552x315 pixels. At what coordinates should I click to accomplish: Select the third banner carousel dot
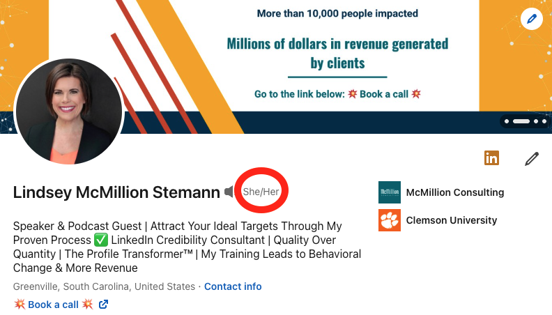536,121
